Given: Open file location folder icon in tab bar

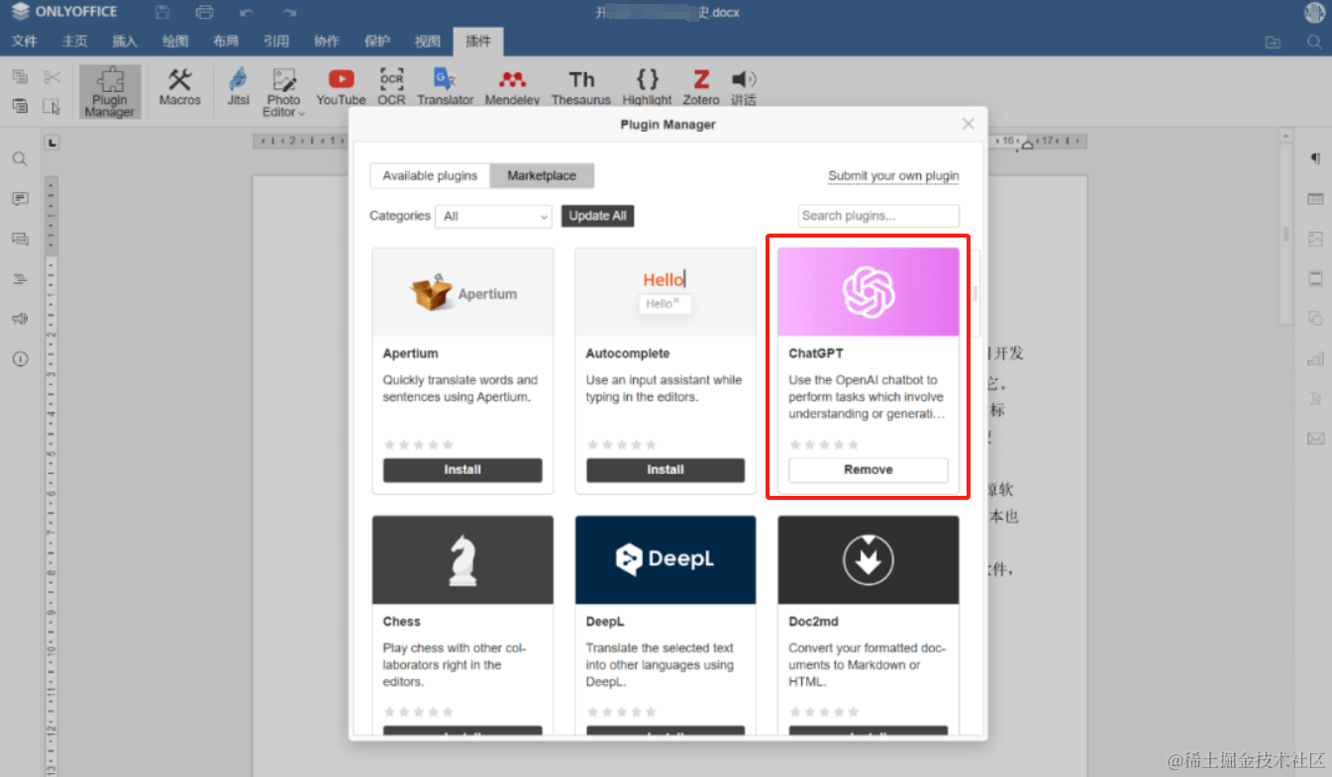Looking at the screenshot, I should pyautogui.click(x=1273, y=42).
